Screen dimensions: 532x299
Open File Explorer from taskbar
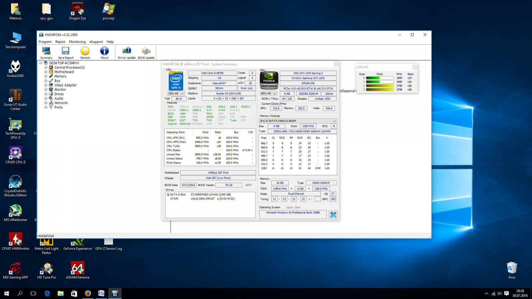click(x=61, y=293)
